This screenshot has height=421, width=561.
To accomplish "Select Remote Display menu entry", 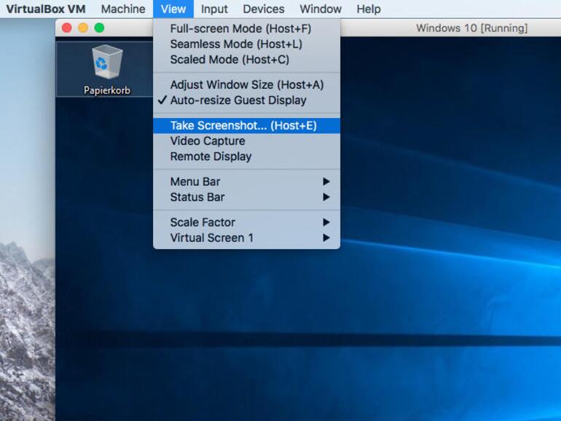I will (246, 157).
